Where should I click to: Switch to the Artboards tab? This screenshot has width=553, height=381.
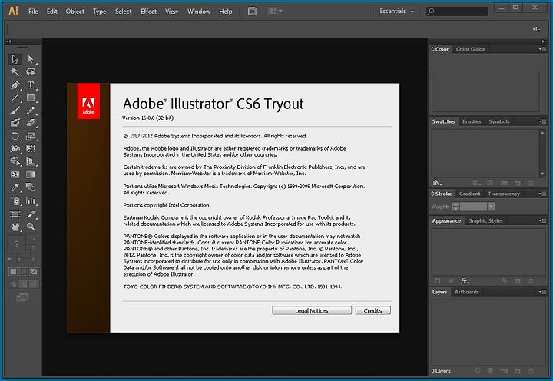click(467, 292)
